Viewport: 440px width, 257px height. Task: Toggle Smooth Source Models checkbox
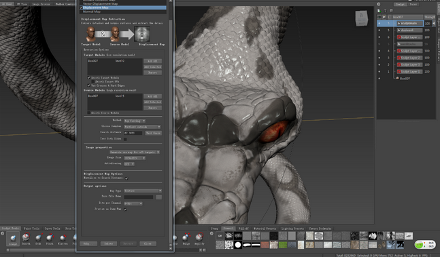[x=88, y=113]
